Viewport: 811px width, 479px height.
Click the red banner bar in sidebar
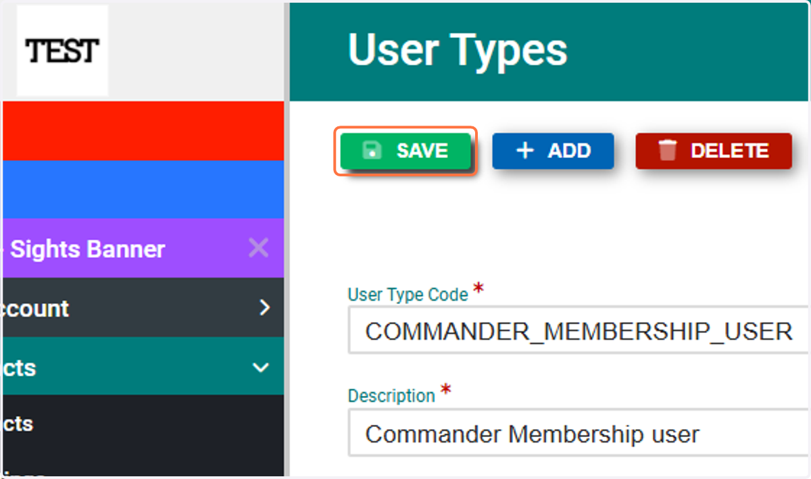(143, 131)
